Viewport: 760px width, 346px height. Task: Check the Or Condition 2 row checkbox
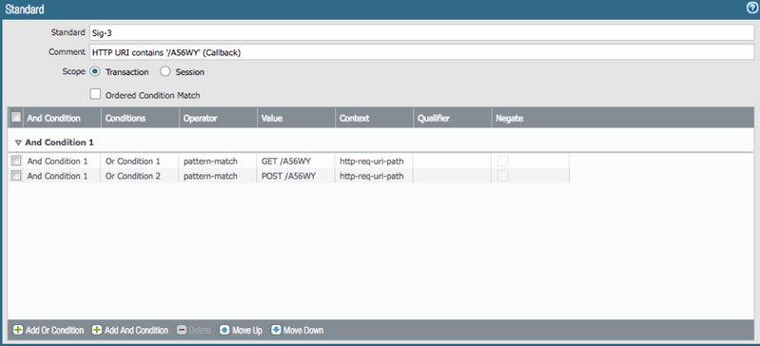click(x=16, y=176)
